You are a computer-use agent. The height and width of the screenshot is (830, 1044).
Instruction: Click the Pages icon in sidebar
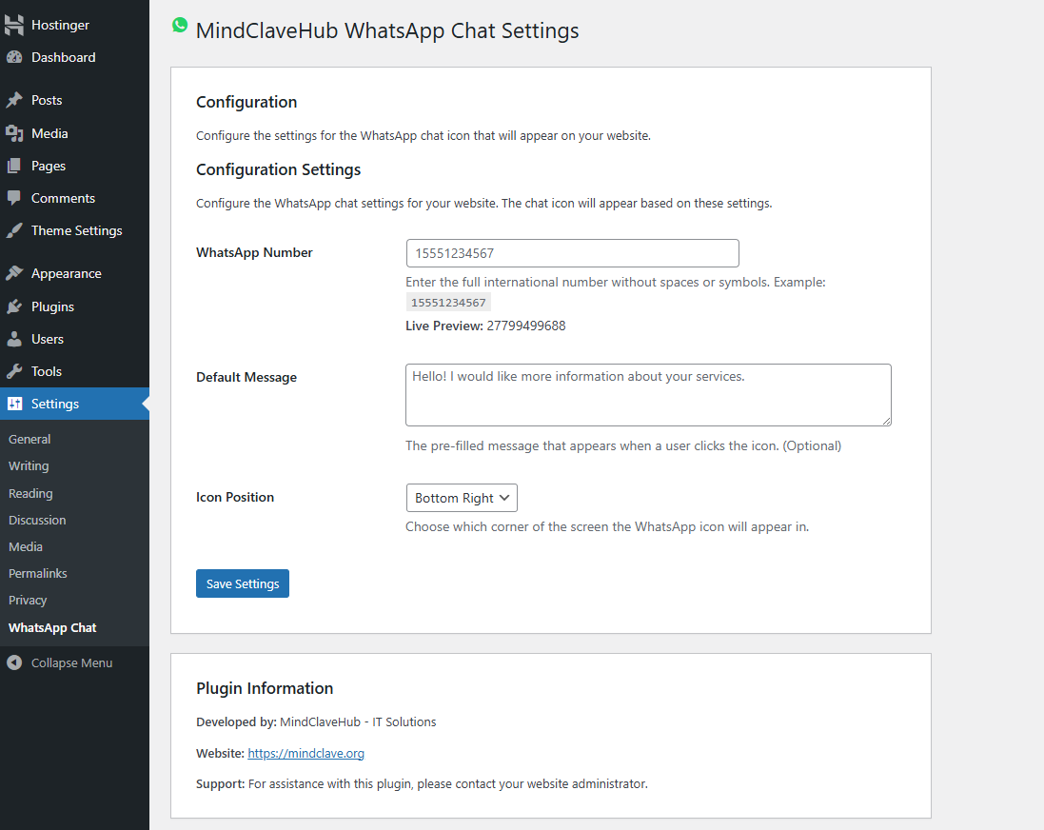tap(14, 166)
